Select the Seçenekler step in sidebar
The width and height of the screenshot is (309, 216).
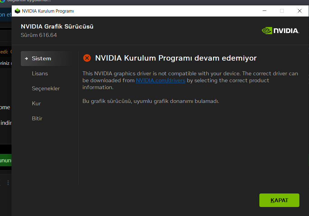46,88
